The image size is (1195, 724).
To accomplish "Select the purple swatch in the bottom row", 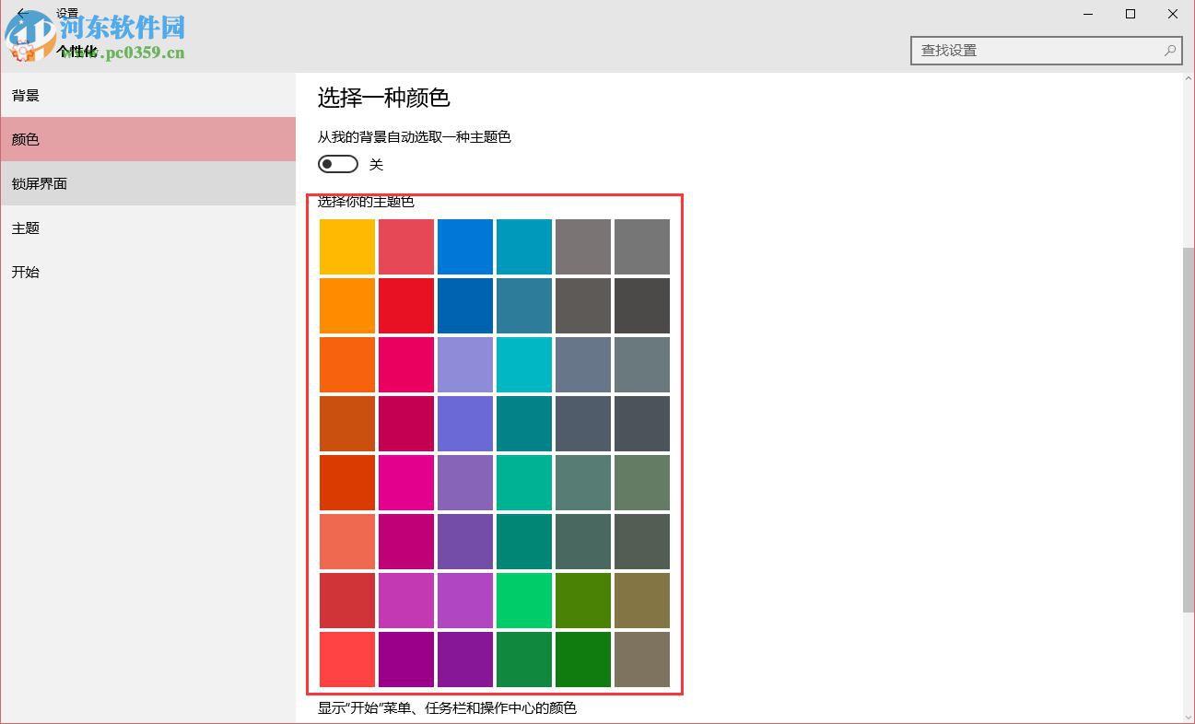I will click(x=465, y=659).
